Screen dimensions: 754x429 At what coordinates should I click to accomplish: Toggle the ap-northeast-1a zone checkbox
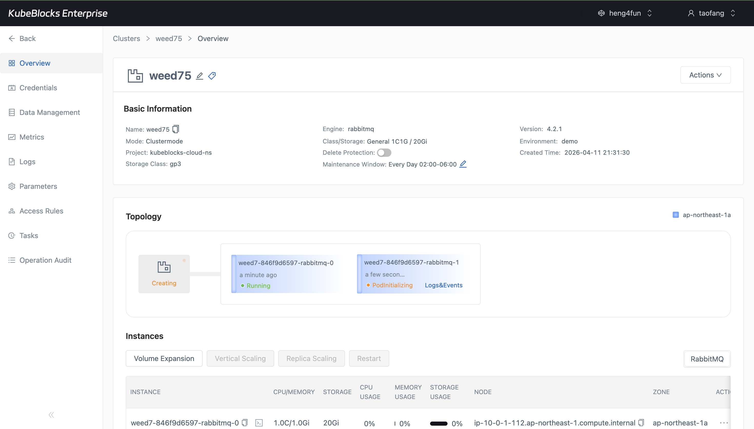coord(676,215)
